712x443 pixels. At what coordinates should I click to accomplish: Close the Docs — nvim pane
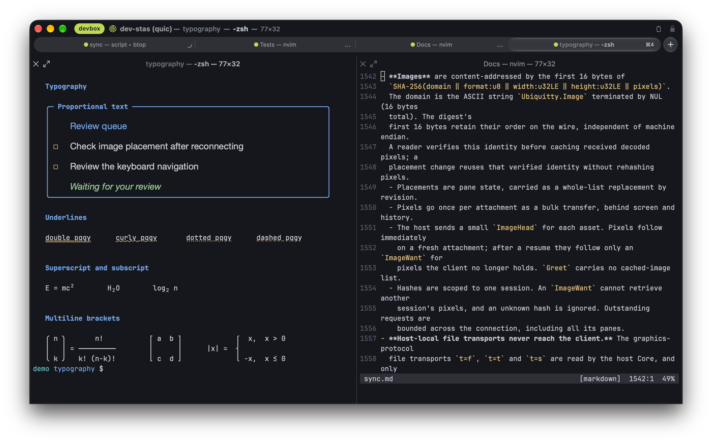pyautogui.click(x=363, y=64)
